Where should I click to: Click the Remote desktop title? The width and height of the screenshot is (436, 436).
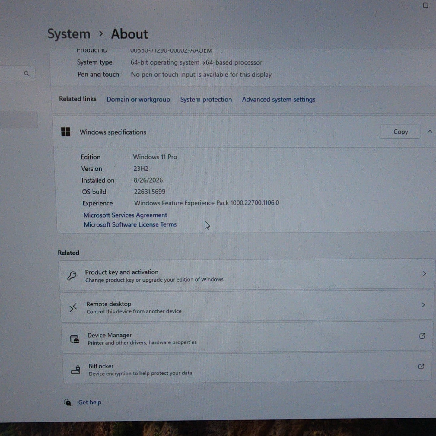pyautogui.click(x=109, y=304)
